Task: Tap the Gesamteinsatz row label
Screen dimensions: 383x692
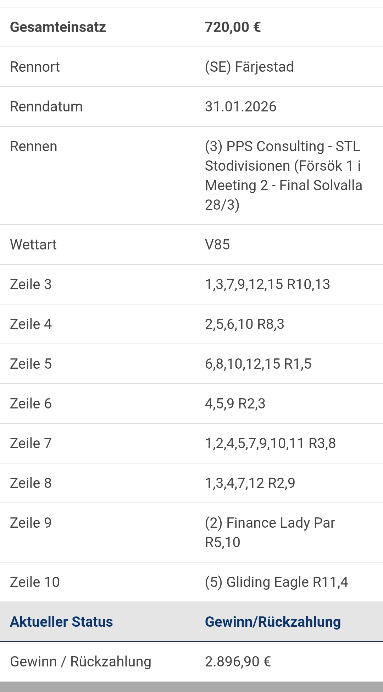Action: point(58,27)
